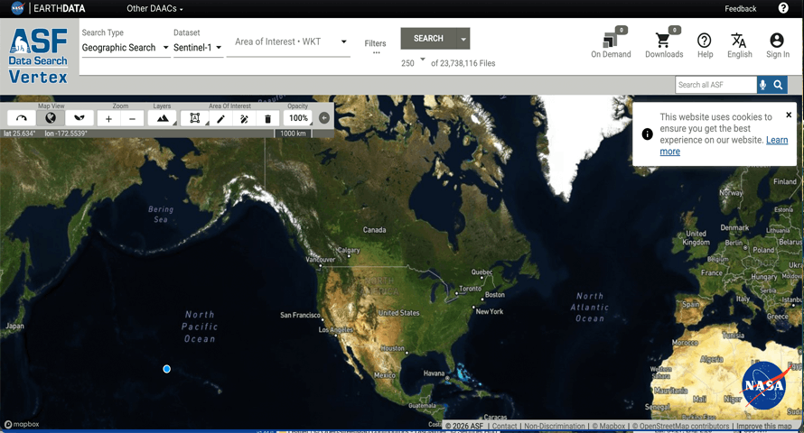The height and width of the screenshot is (433, 804).
Task: Open the Improve this map link
Action: [764, 426]
